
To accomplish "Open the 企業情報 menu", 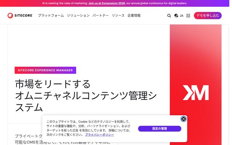I will (x=134, y=15).
